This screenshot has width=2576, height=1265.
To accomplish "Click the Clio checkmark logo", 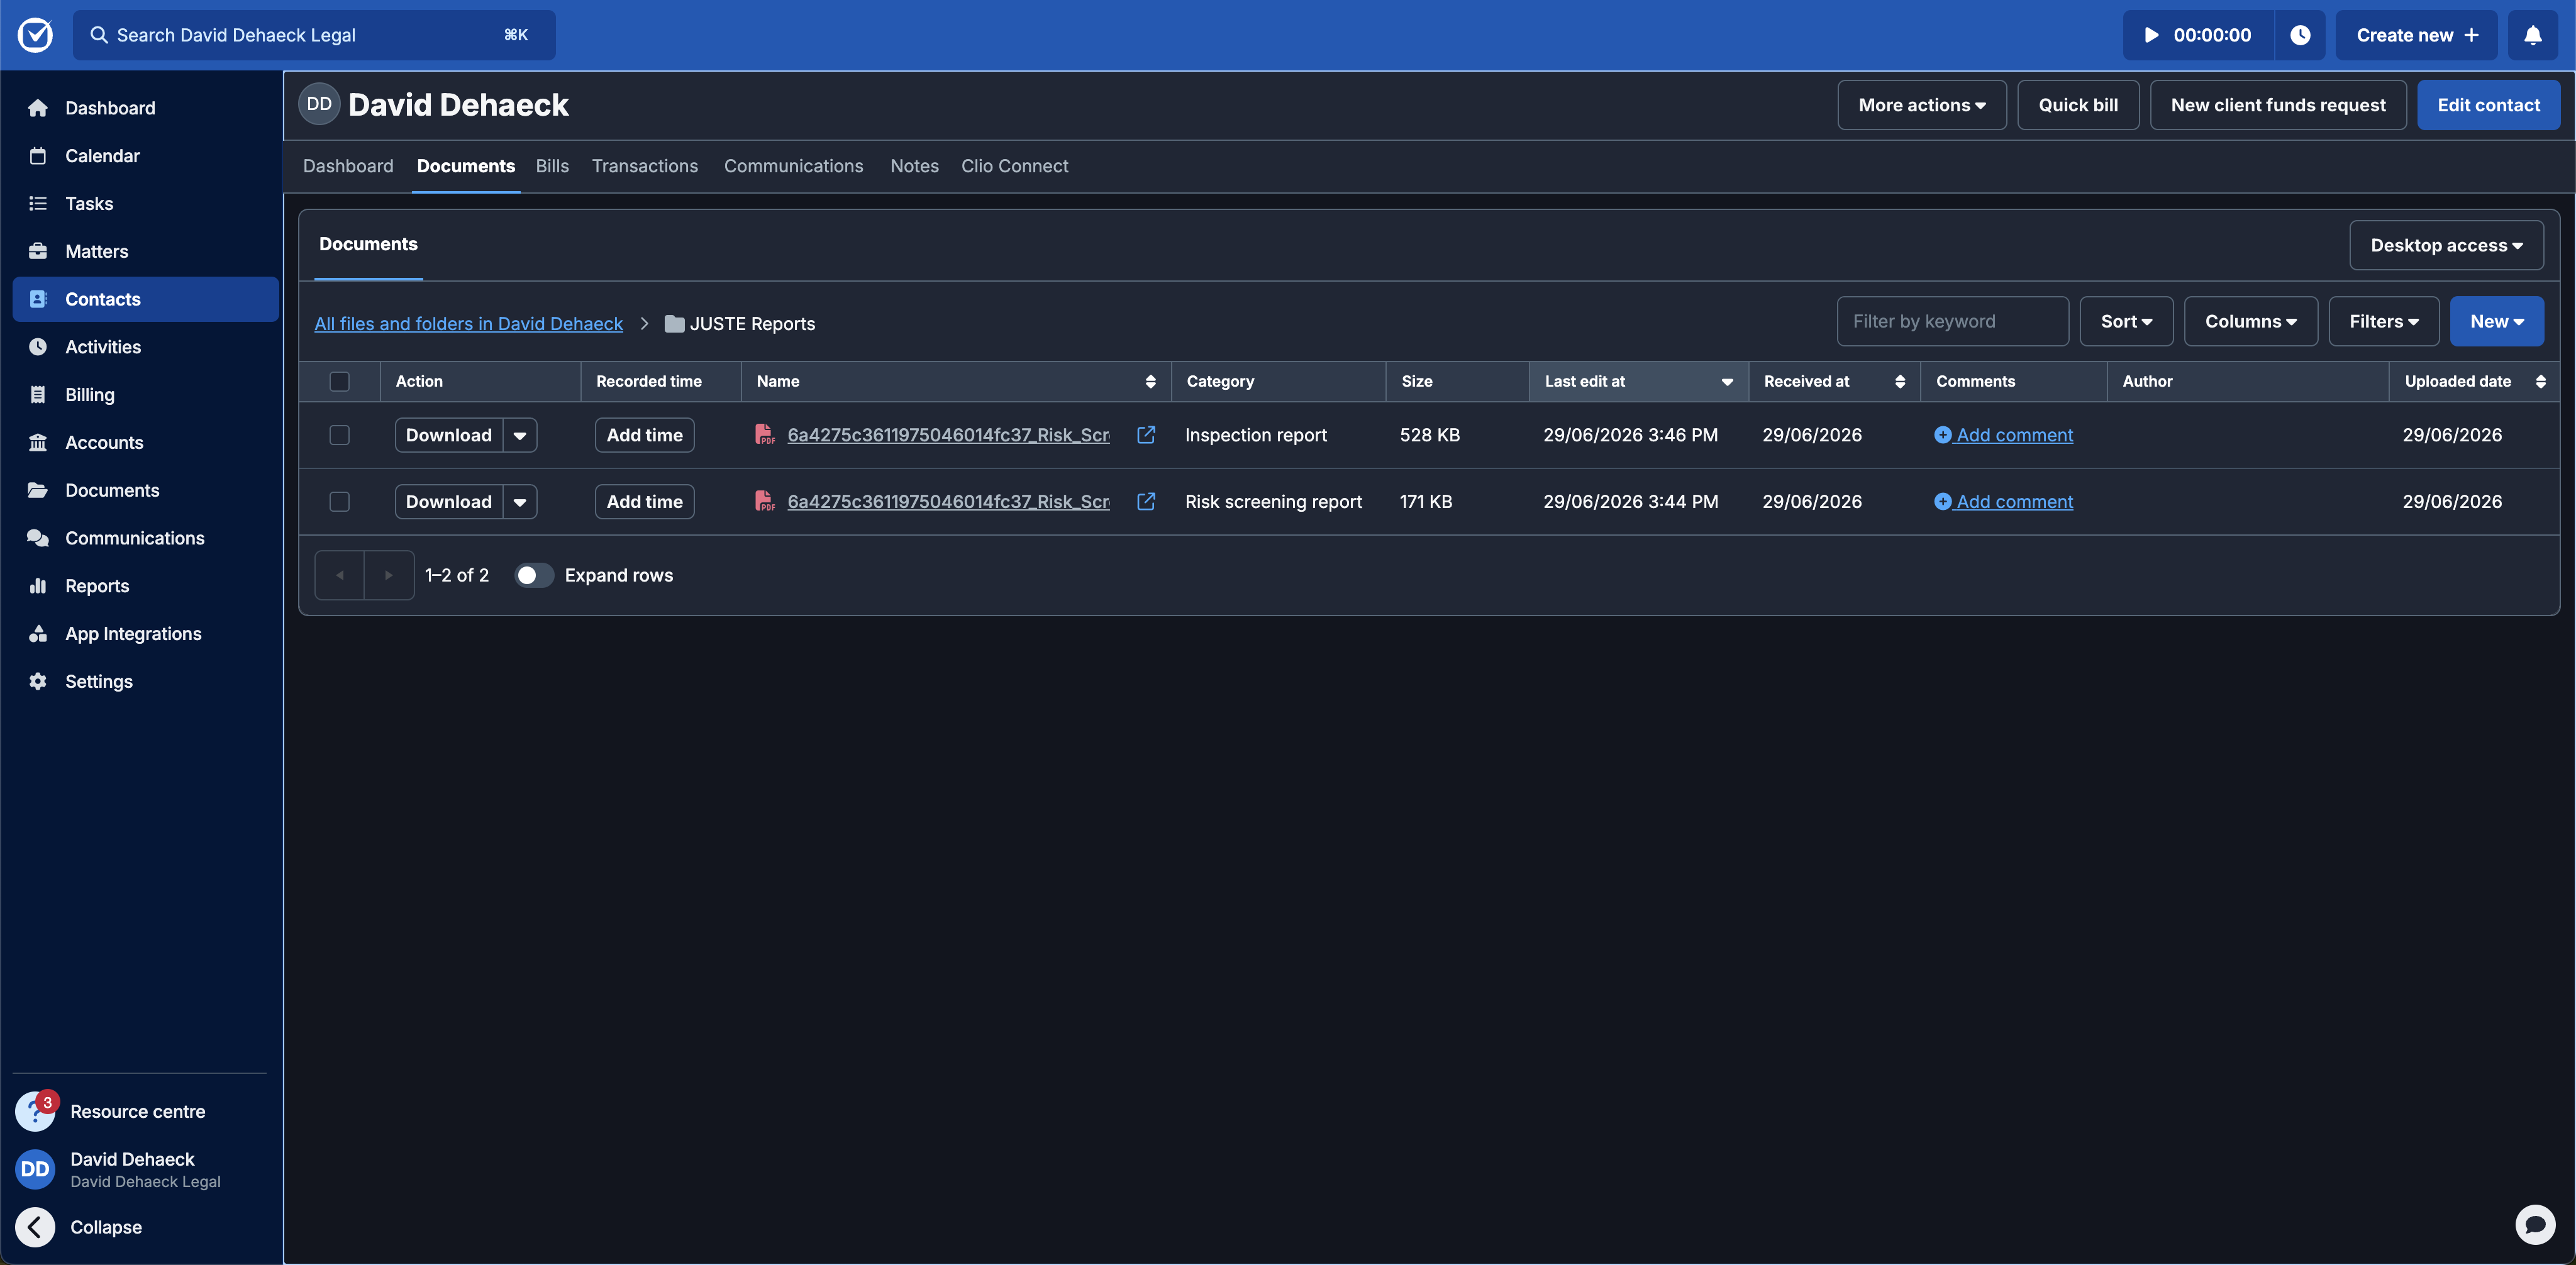I will [x=35, y=35].
